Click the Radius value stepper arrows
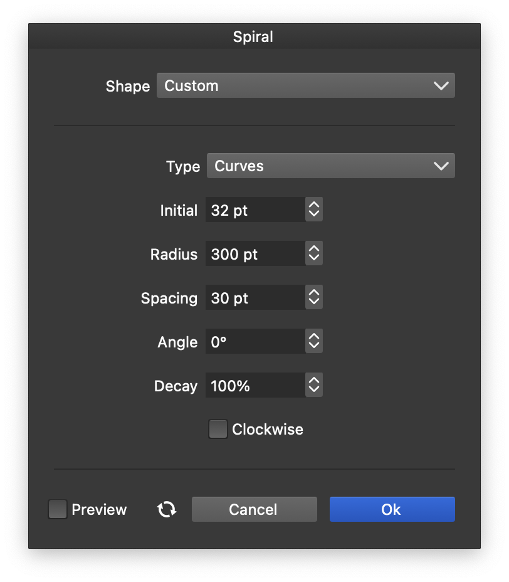 tap(314, 254)
